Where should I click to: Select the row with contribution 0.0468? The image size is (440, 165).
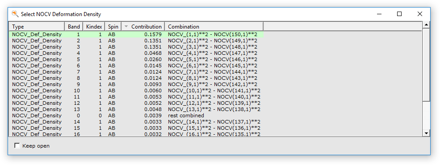pyautogui.click(x=136, y=53)
